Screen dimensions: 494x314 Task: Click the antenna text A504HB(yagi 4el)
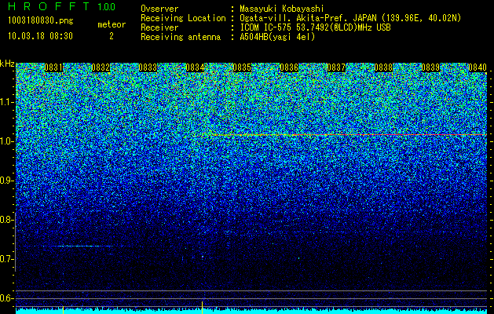tap(277, 37)
